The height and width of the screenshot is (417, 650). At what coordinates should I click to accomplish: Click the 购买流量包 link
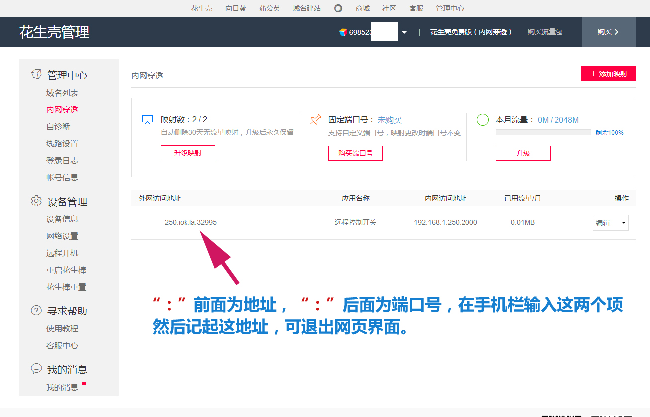click(x=545, y=32)
